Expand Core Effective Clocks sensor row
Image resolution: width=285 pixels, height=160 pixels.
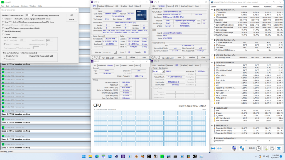(x=214, y=25)
